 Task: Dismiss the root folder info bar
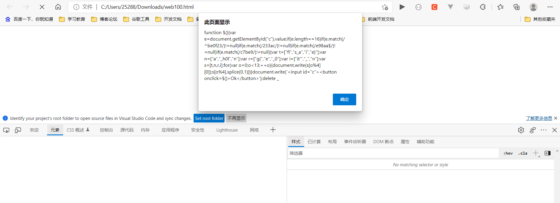click(556, 118)
